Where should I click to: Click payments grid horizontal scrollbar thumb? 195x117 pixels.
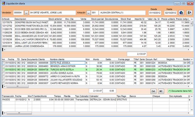point(19,113)
